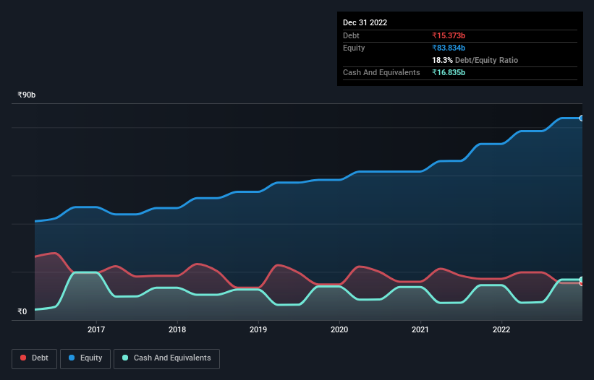Select the 2019 x-axis label
This screenshot has width=594, height=380.
pos(258,329)
